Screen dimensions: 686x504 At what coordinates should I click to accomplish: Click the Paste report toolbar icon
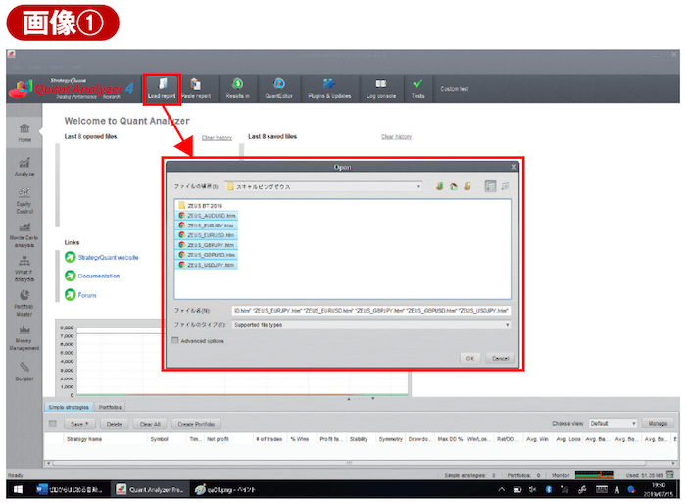[x=196, y=88]
